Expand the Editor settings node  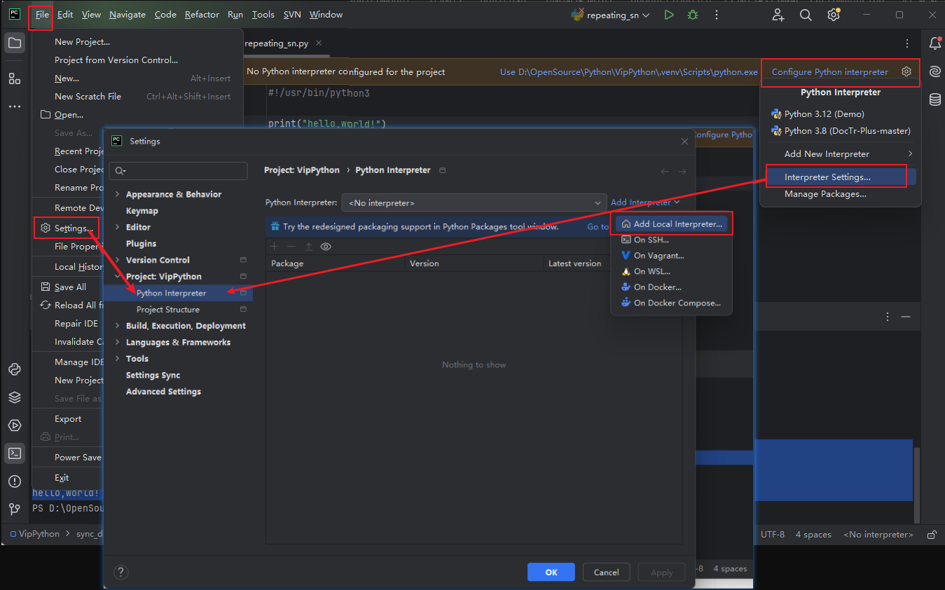pos(117,227)
